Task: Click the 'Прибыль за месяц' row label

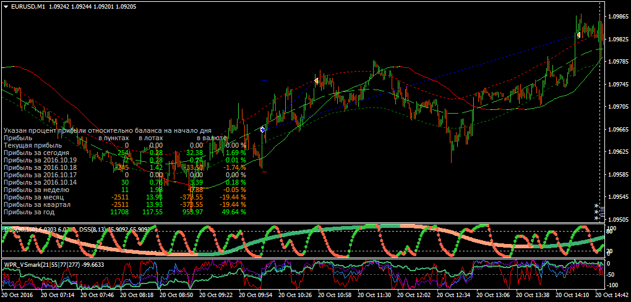Action: pos(33,197)
